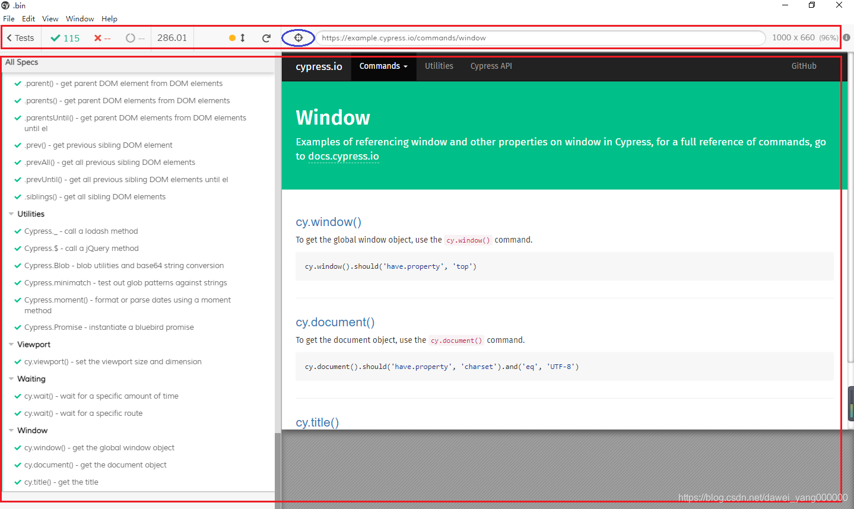
Task: Open the Cypress API navbar link
Action: click(491, 66)
